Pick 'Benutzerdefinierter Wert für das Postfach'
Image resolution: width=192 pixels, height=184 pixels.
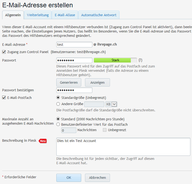pyautogui.click(x=58, y=124)
